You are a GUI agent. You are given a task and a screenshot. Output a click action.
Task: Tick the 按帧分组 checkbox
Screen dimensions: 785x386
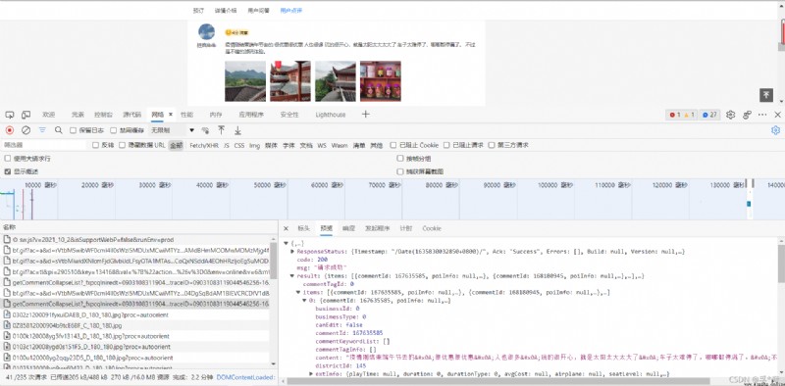(x=400, y=159)
